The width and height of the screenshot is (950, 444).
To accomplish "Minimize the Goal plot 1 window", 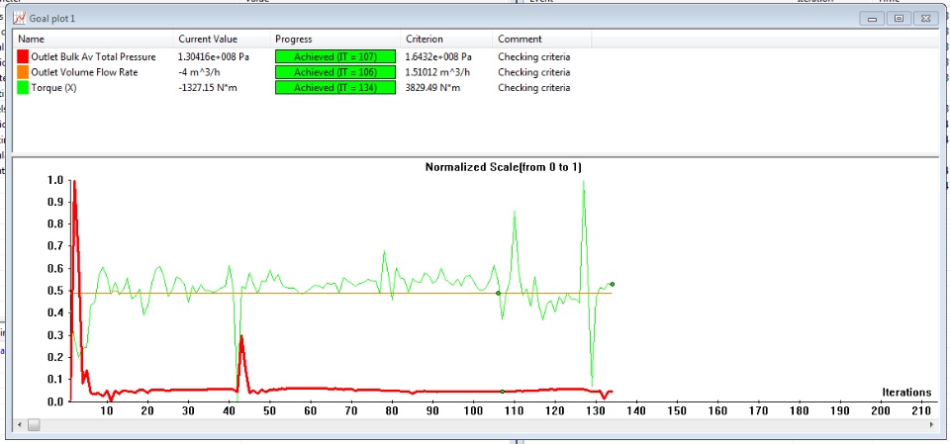I will pos(873,19).
